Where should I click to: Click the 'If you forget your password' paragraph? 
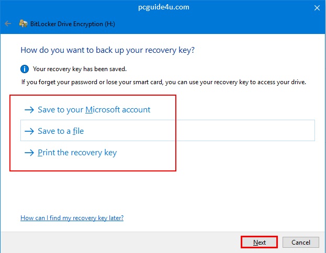pyautogui.click(x=163, y=82)
